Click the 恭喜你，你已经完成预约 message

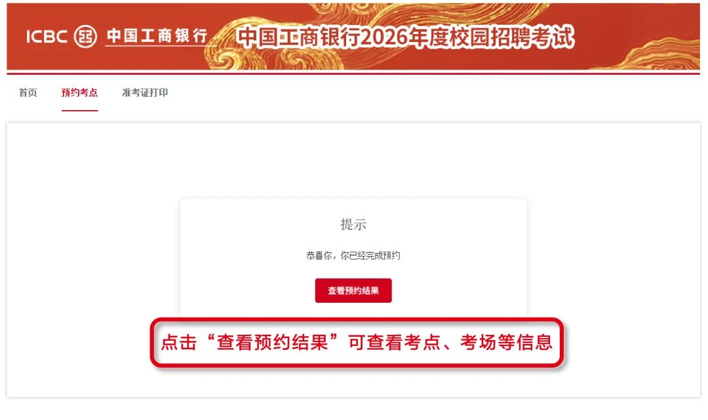click(353, 256)
